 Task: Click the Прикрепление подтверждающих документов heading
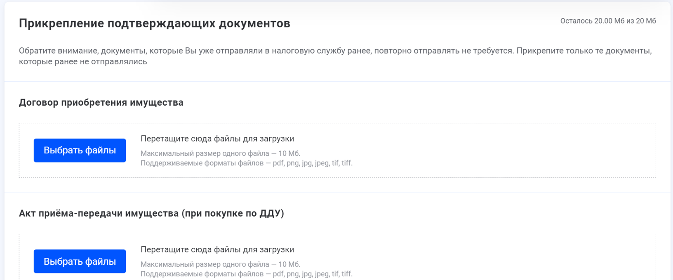(154, 24)
